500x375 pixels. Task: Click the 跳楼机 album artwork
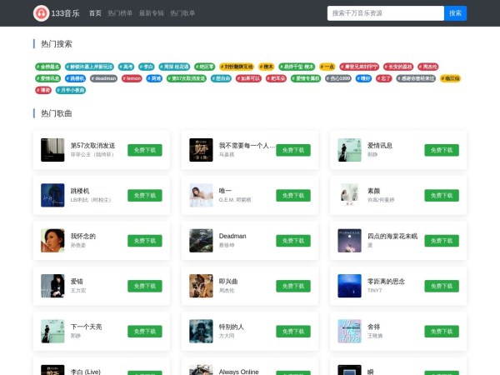pyautogui.click(x=52, y=195)
